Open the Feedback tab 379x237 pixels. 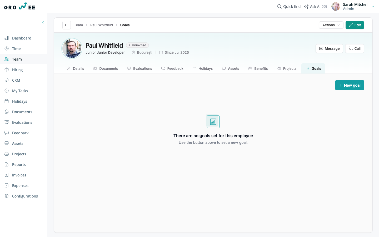(x=172, y=68)
